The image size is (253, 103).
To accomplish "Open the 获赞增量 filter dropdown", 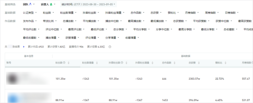I will [72, 38].
